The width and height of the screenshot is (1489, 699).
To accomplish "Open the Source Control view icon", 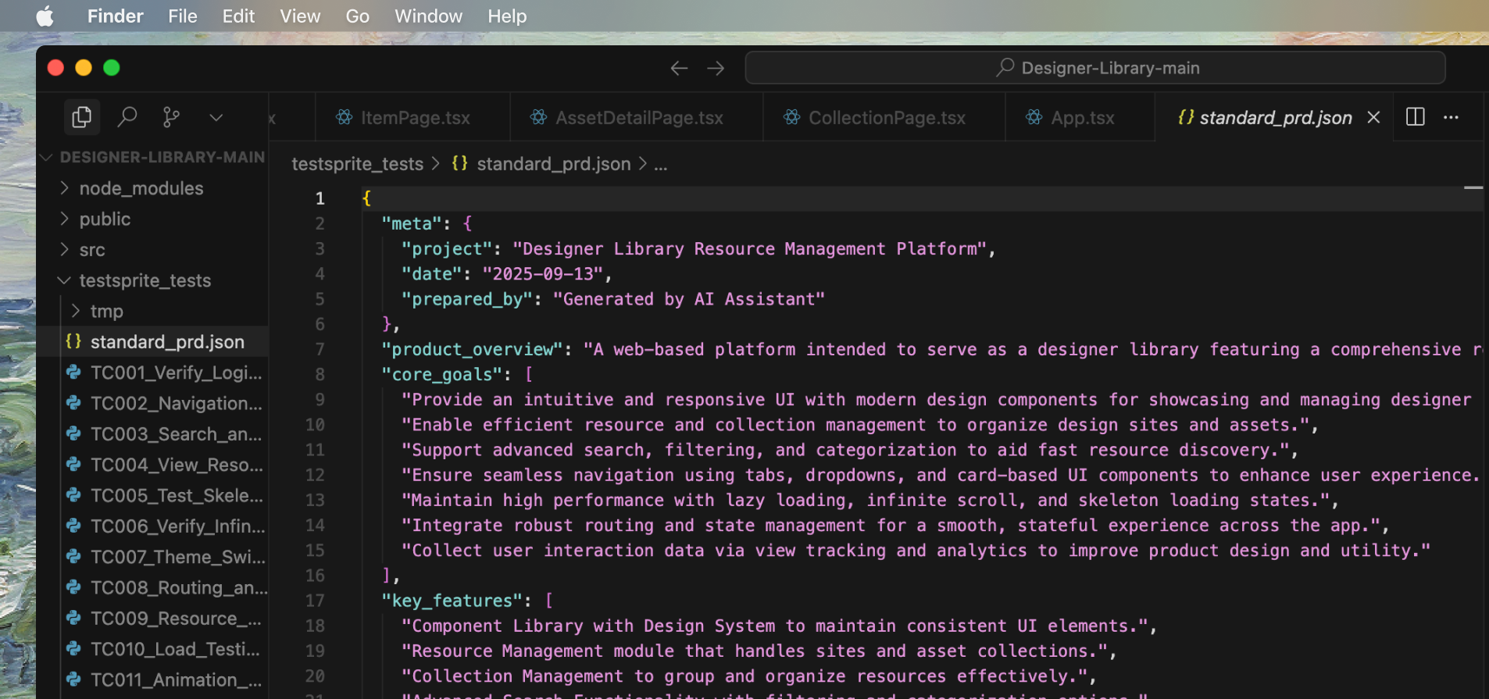I will 171,117.
